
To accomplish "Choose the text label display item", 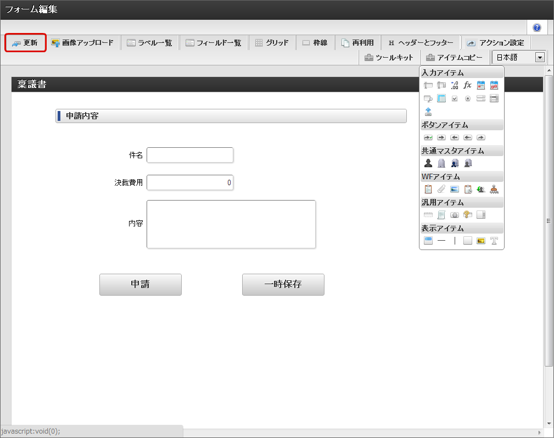I will pyautogui.click(x=494, y=241).
